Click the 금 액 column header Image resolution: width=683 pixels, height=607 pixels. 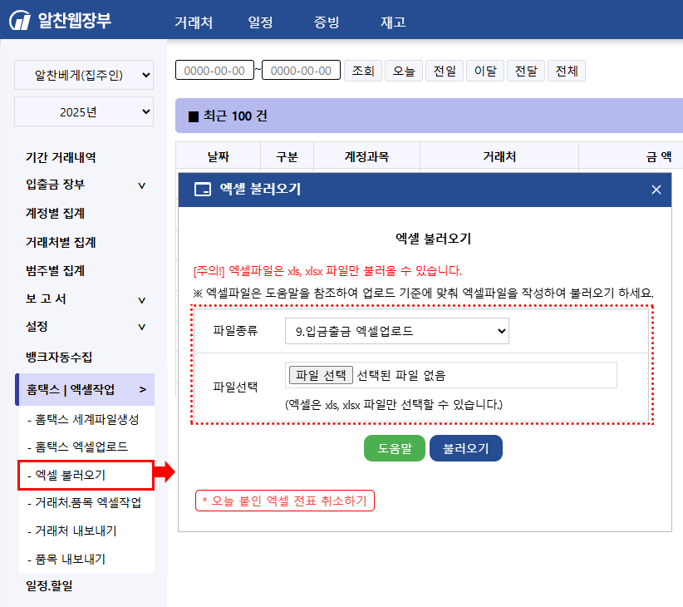click(659, 156)
